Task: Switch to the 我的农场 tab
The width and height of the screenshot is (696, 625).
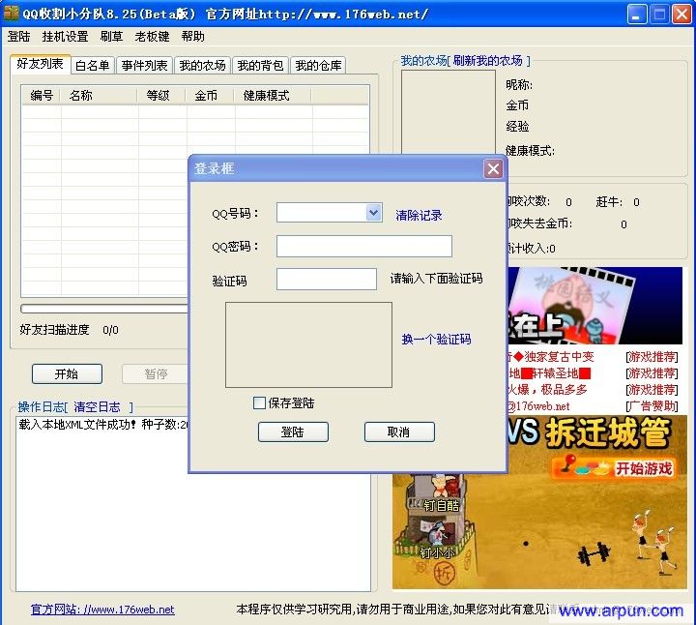Action: [x=202, y=66]
